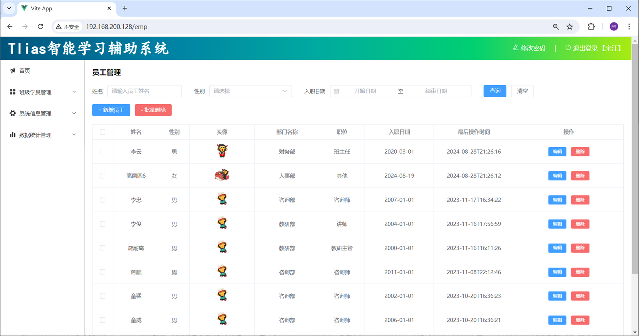The height and width of the screenshot is (336, 639).
Task: Click 施耐庵's avatar image
Action: [222, 247]
